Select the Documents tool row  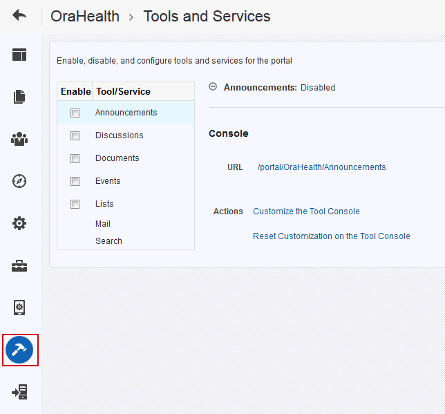coord(126,158)
